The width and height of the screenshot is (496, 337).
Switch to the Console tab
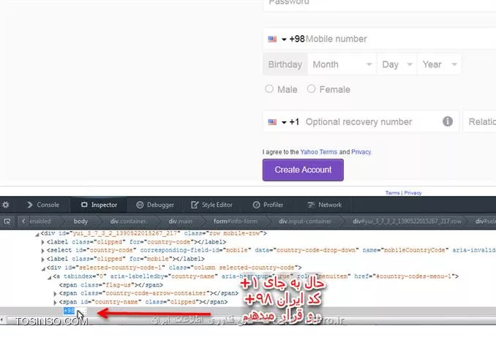tap(43, 205)
